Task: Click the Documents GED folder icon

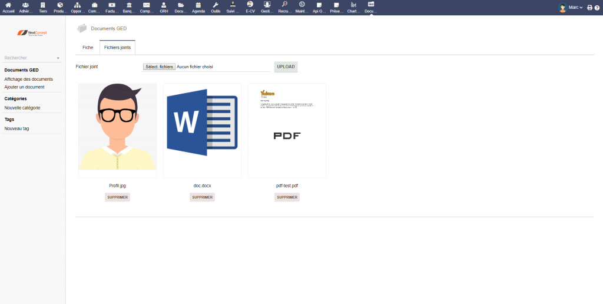Action: (x=81, y=28)
